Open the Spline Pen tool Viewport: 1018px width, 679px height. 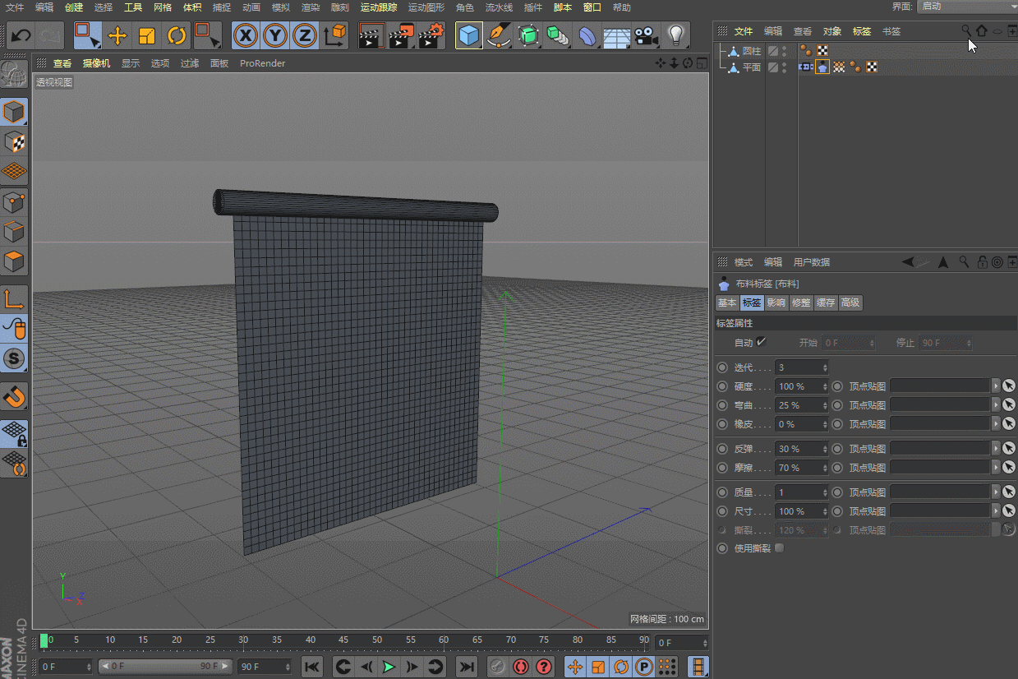[x=499, y=35]
